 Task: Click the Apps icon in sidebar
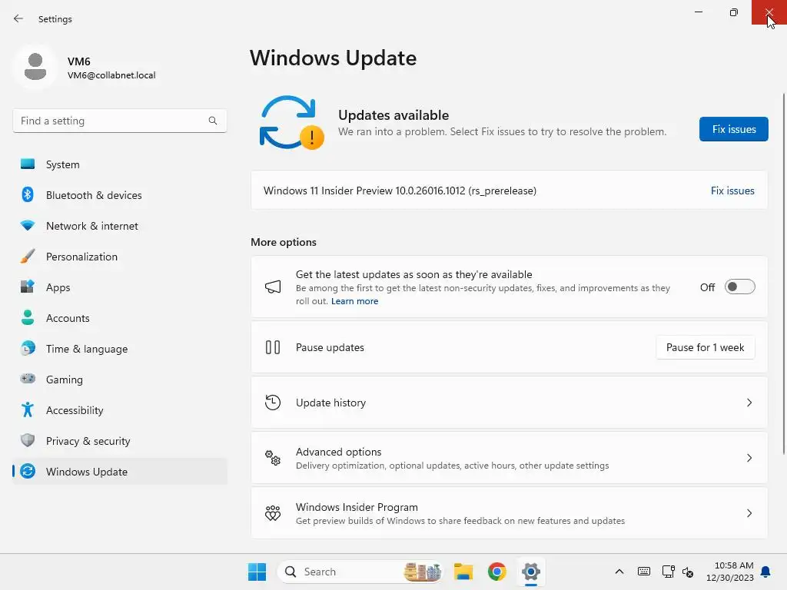[x=28, y=287]
